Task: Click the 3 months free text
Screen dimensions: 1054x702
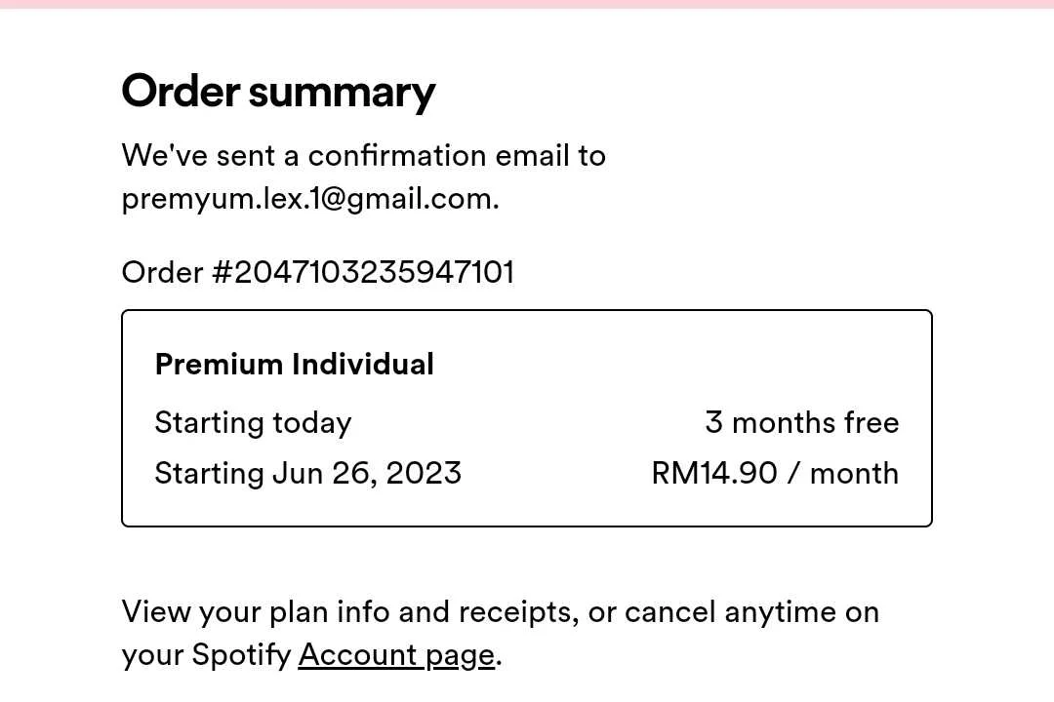Action: (x=802, y=422)
